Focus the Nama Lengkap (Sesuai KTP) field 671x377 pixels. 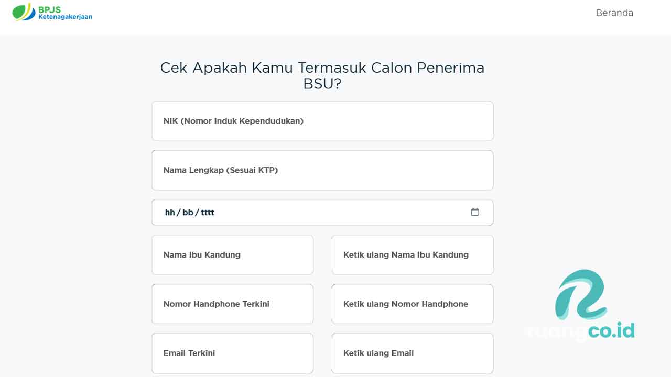322,170
